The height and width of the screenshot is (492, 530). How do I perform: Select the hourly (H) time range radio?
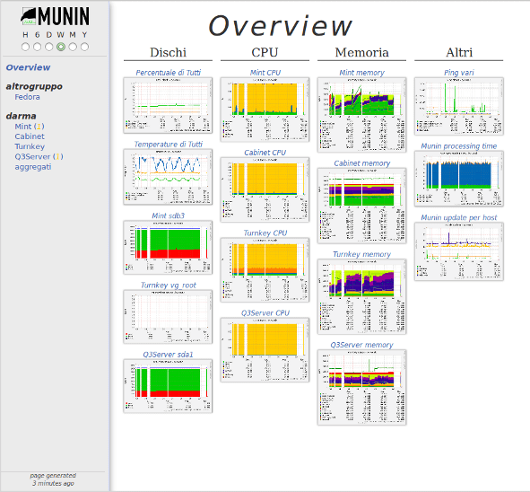[25, 47]
